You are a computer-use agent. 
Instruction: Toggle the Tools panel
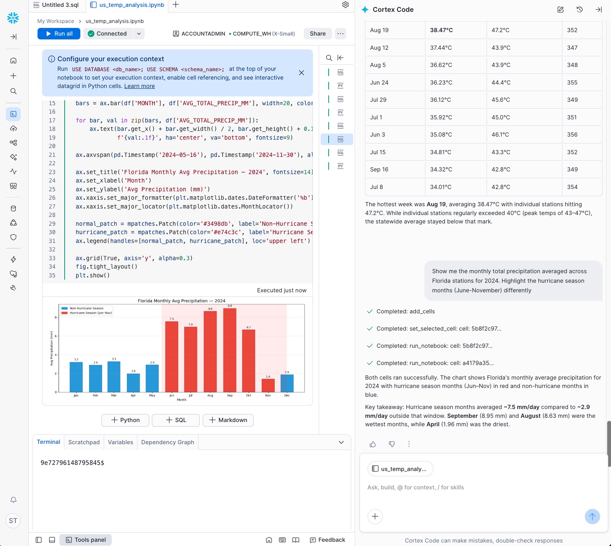tap(86, 540)
